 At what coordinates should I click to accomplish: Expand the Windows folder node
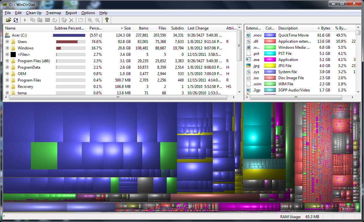pos(7,48)
